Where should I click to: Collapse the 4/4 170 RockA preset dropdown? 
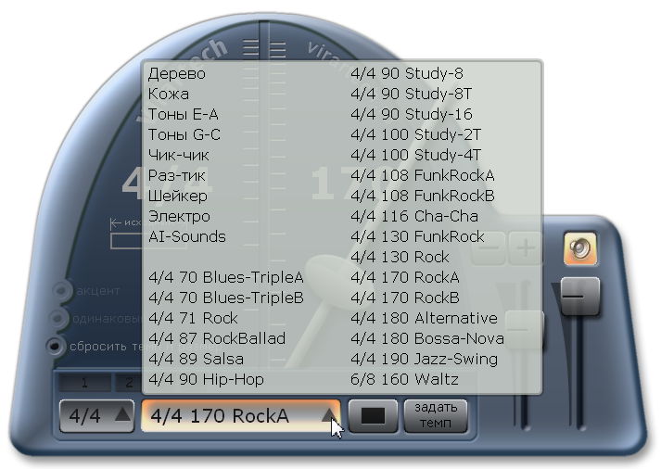point(241,416)
